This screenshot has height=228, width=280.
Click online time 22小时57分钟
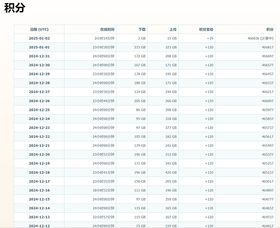click(103, 217)
